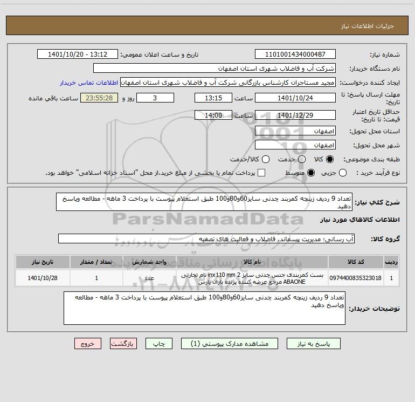415x402 pixels.
Task: Choose the متوسط purchase process option
Action: (x=311, y=173)
